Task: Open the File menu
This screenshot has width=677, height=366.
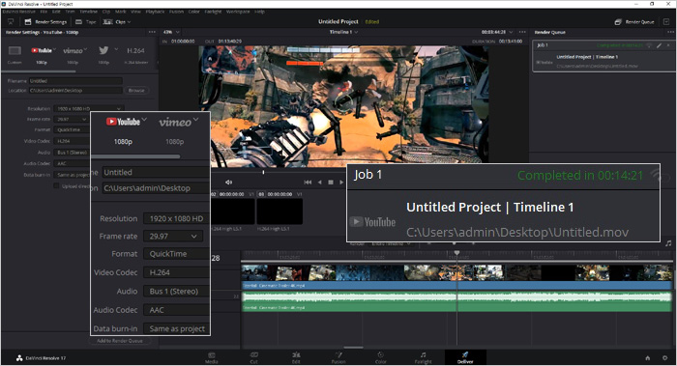Action: point(44,12)
